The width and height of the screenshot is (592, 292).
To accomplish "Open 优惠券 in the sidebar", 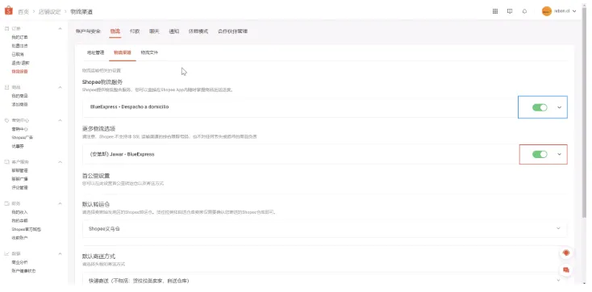I will coord(18,146).
